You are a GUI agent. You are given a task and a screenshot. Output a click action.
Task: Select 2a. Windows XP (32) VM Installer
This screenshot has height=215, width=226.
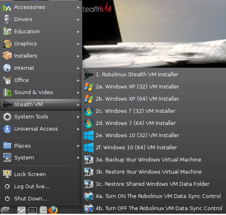[154, 87]
